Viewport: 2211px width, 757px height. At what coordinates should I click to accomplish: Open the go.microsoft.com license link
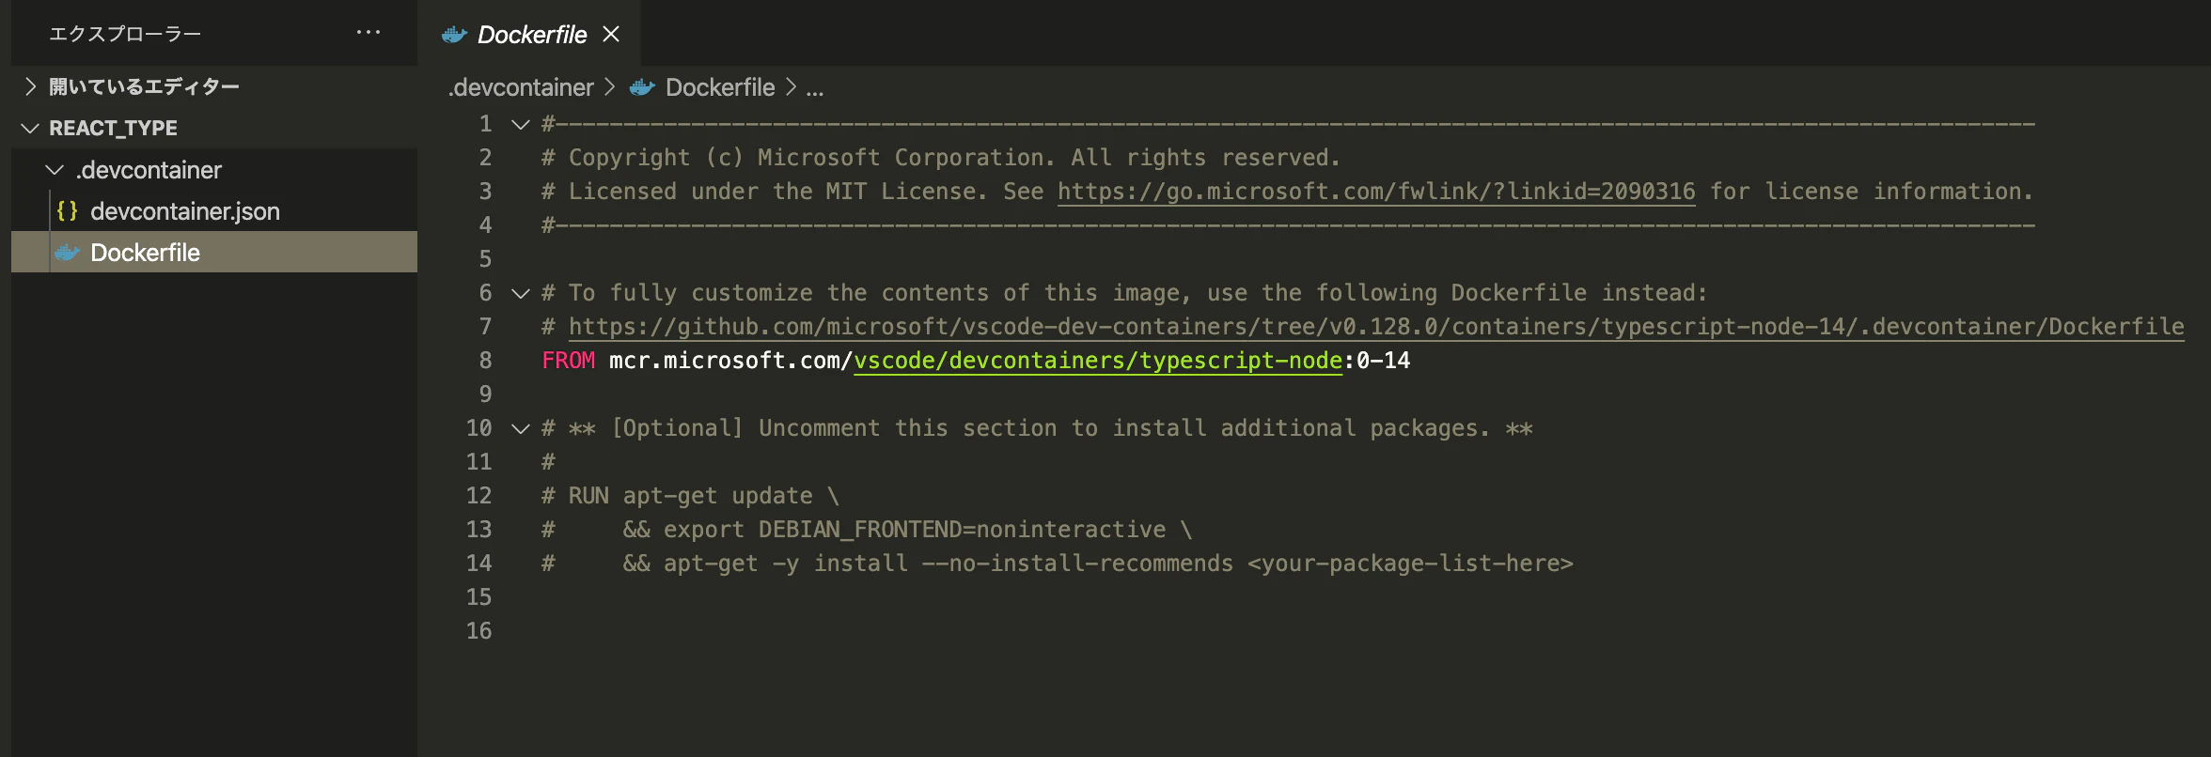(1376, 192)
